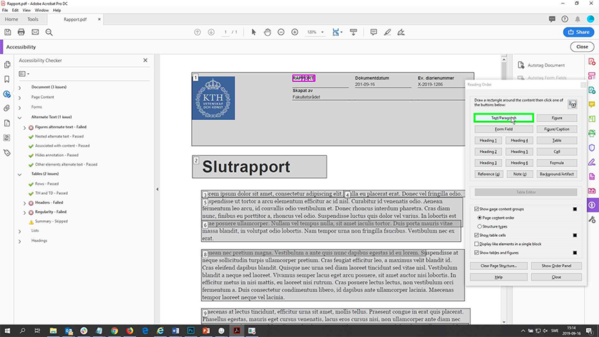Open the Bookmarks panel icon
The width and height of the screenshot is (599, 337).
[7, 79]
